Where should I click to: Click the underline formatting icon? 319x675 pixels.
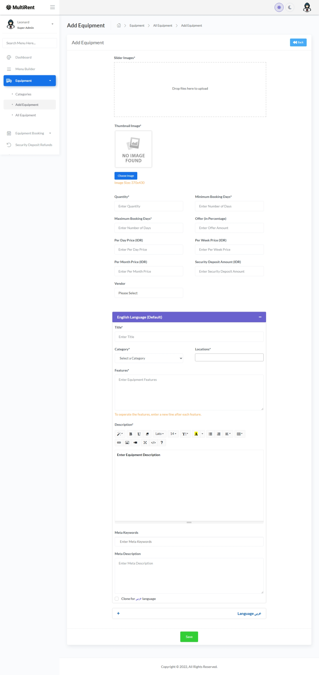tap(139, 434)
